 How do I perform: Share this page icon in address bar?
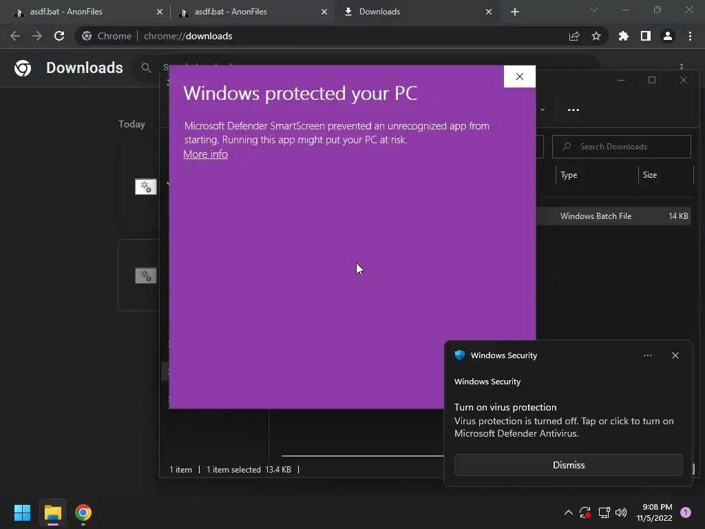click(574, 36)
